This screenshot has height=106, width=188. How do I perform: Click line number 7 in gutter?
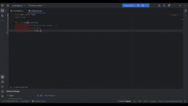pyautogui.click(x=12, y=31)
